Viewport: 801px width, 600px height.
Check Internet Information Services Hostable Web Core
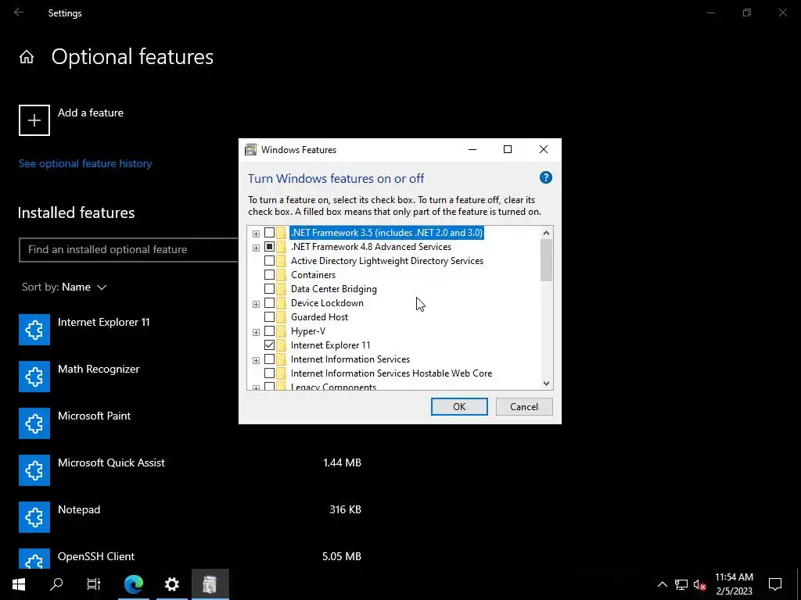pyautogui.click(x=269, y=373)
